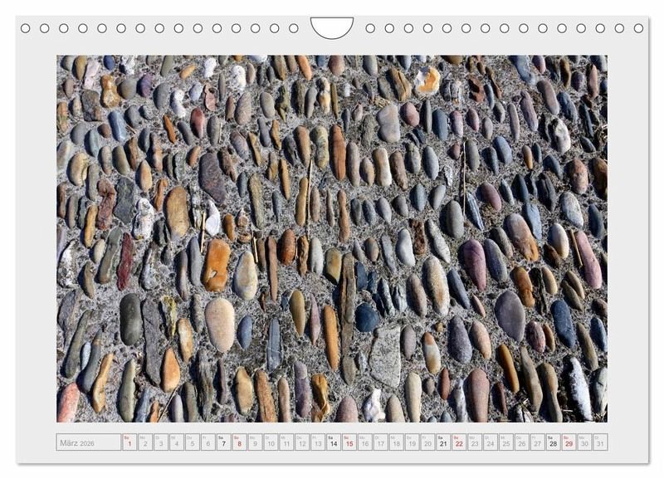
Task: Click the semicircular hanger cutout at top
Action: [332, 27]
